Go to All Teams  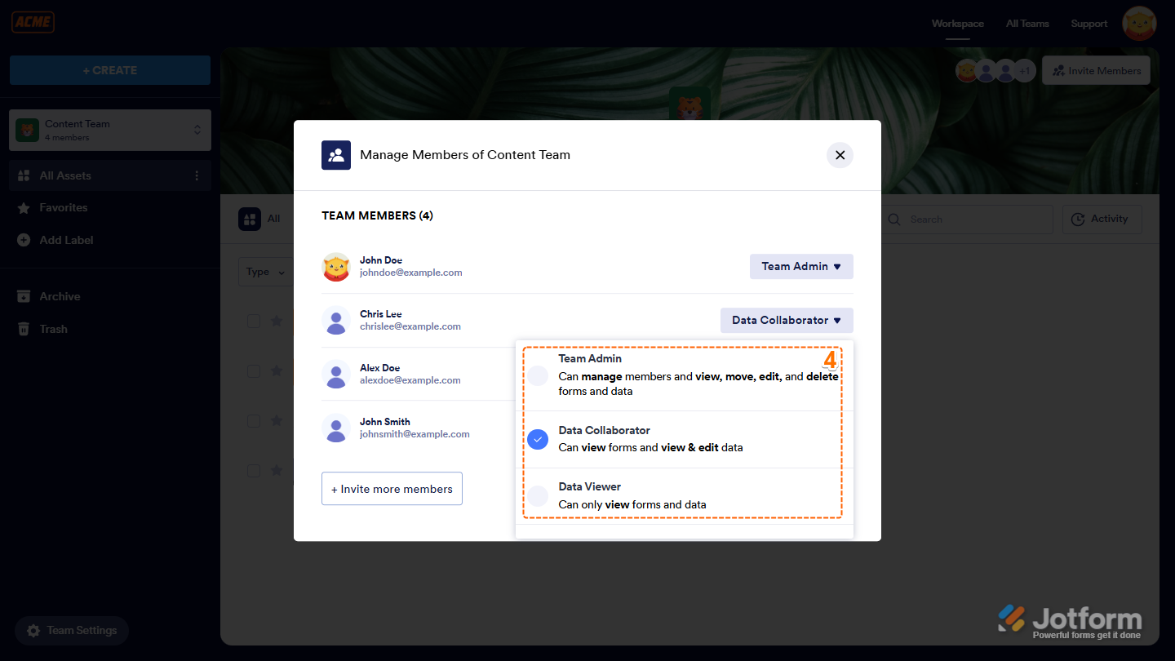1027,23
